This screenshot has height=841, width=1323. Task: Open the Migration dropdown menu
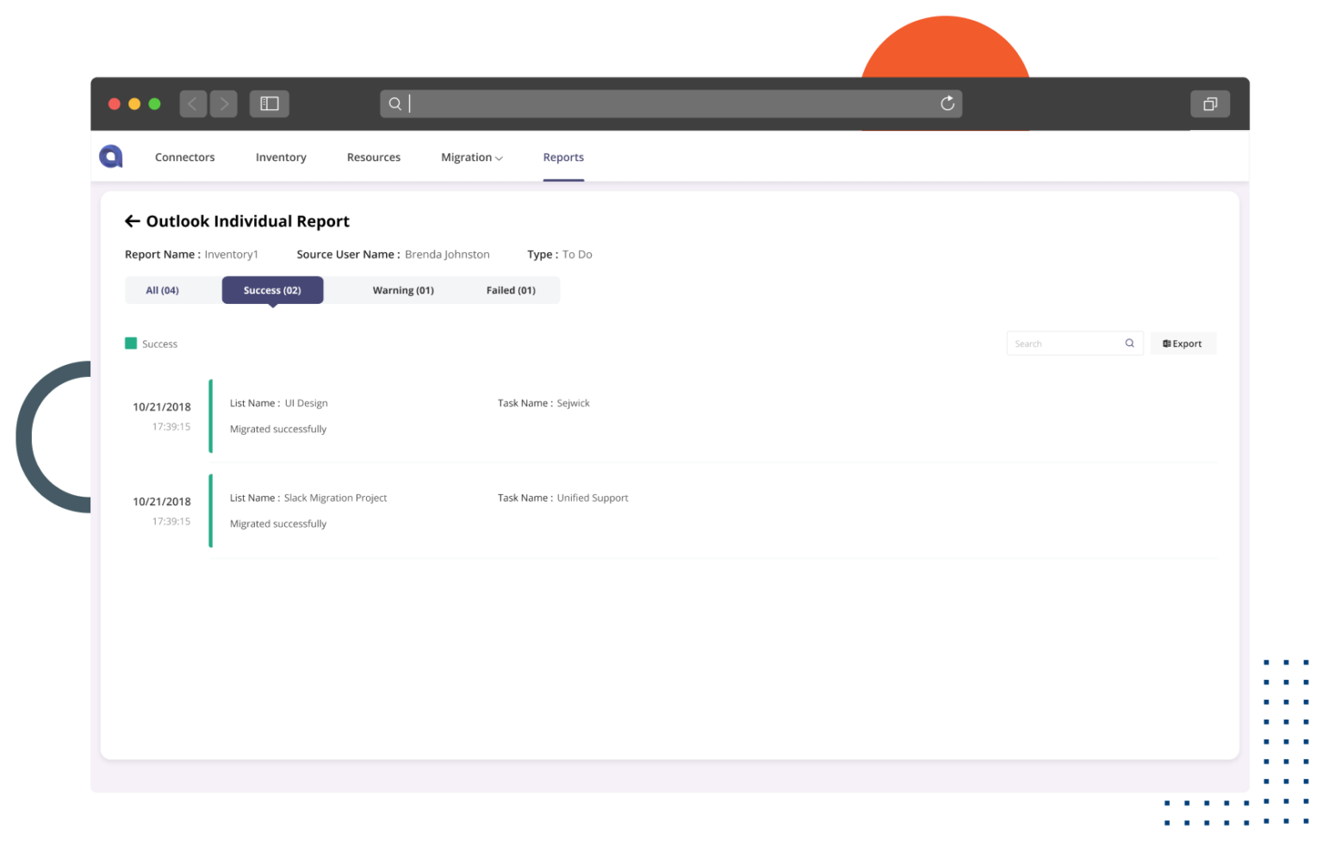[x=471, y=157]
